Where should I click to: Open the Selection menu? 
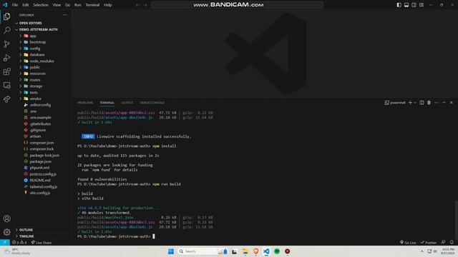tap(41, 5)
